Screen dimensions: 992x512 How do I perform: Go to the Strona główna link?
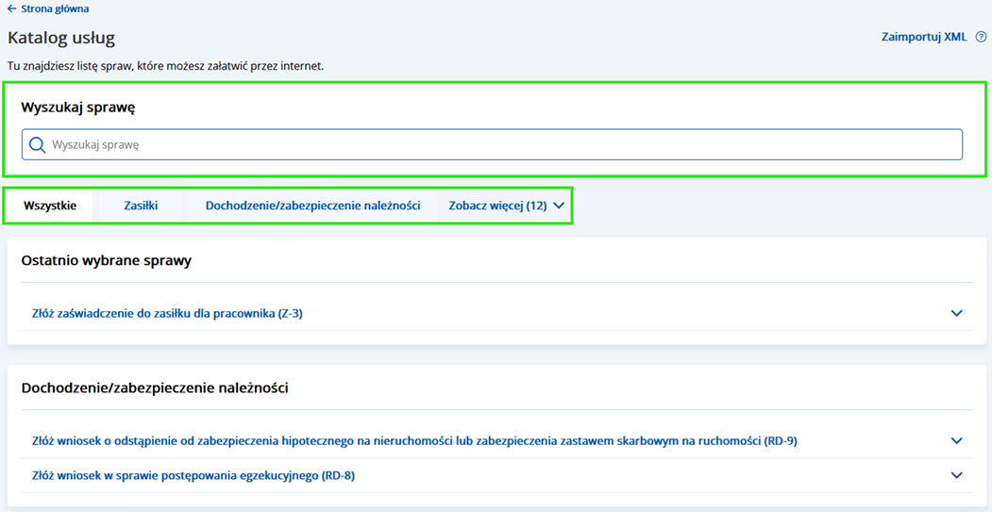(x=55, y=9)
